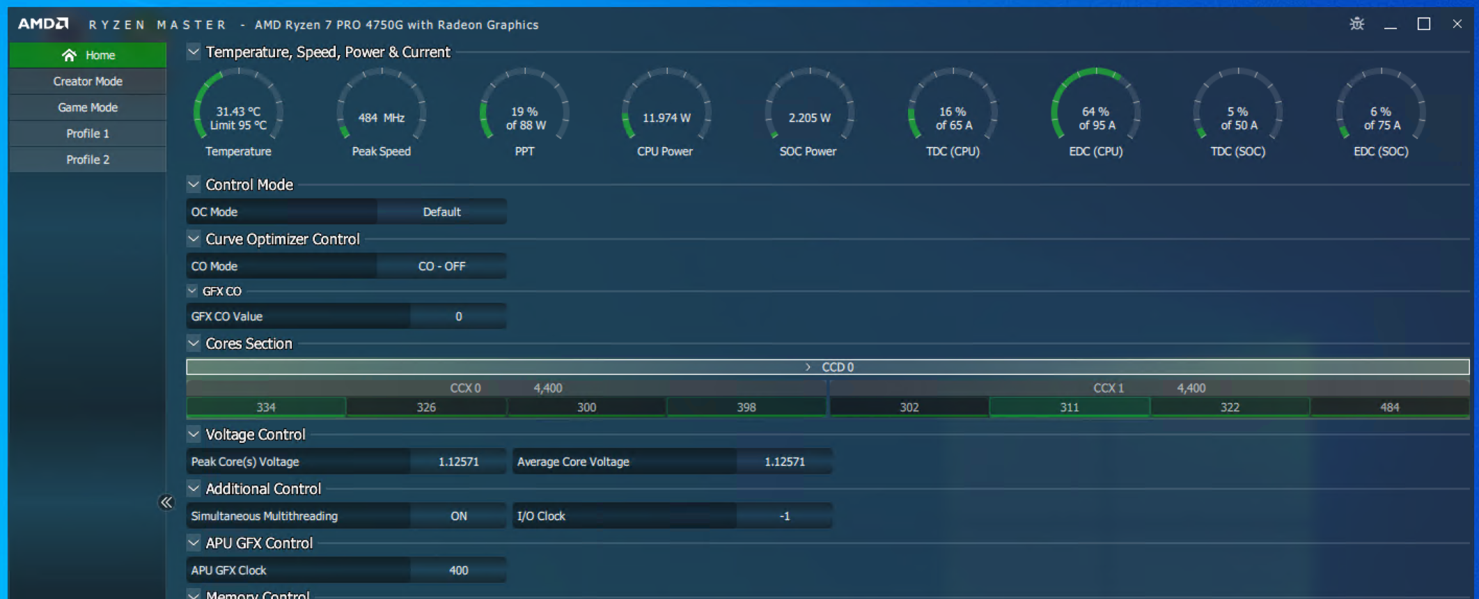The width and height of the screenshot is (1479, 599).
Task: Click the AMD logo in title bar
Action: point(43,24)
